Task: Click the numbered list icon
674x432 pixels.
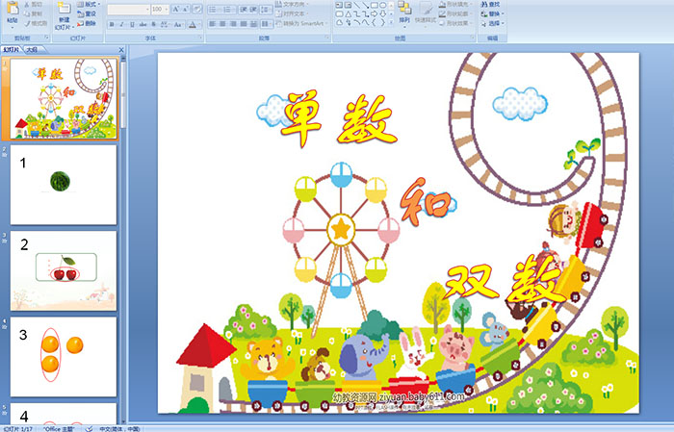Action: pos(228,10)
